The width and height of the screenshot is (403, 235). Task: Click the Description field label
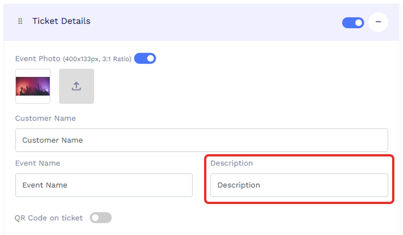pos(232,163)
